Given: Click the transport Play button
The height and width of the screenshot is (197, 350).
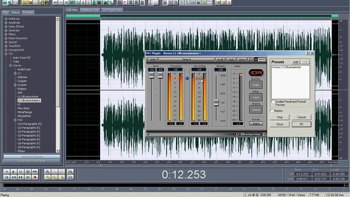Looking at the screenshot, I should 13,171.
